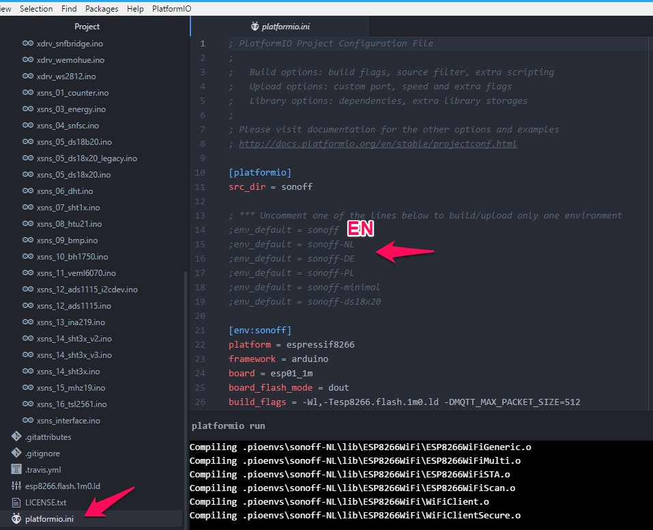Image resolution: width=653 pixels, height=530 pixels.
Task: Open xsns_14_sht3x_v2.ino file
Action: coord(74,339)
